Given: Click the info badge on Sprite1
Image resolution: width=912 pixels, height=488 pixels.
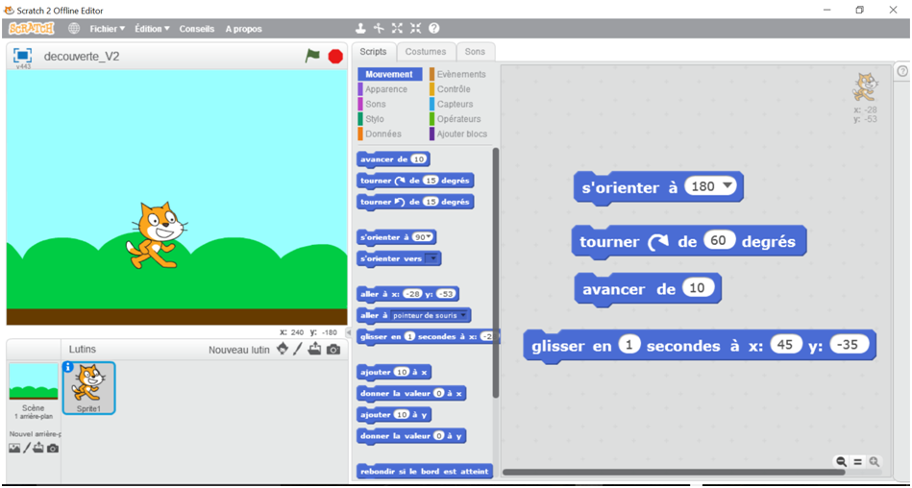Looking at the screenshot, I should [x=68, y=367].
